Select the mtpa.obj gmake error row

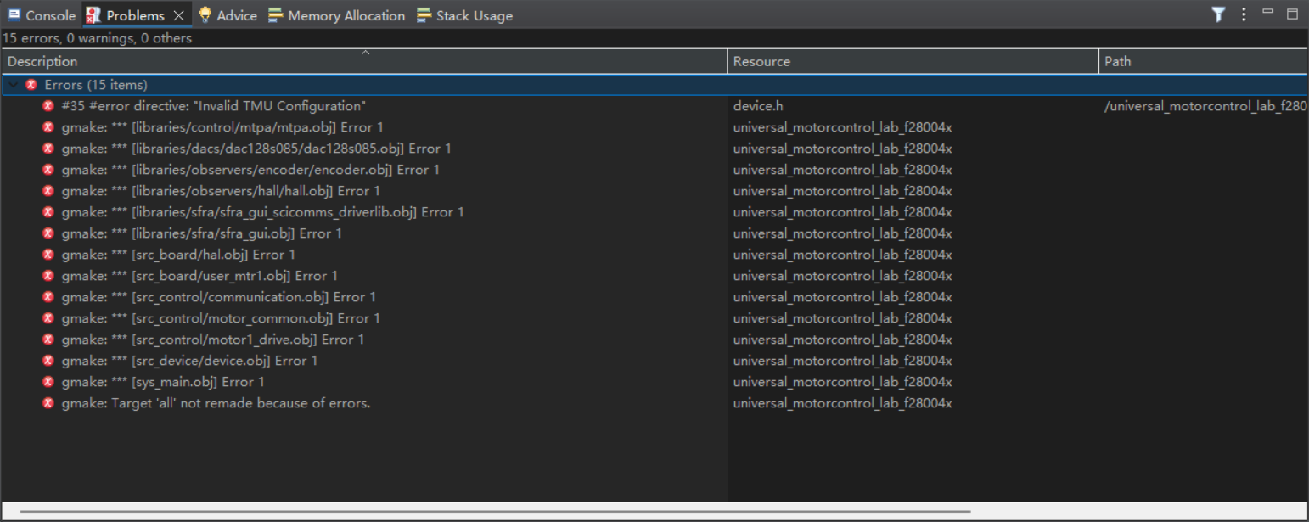pos(222,127)
